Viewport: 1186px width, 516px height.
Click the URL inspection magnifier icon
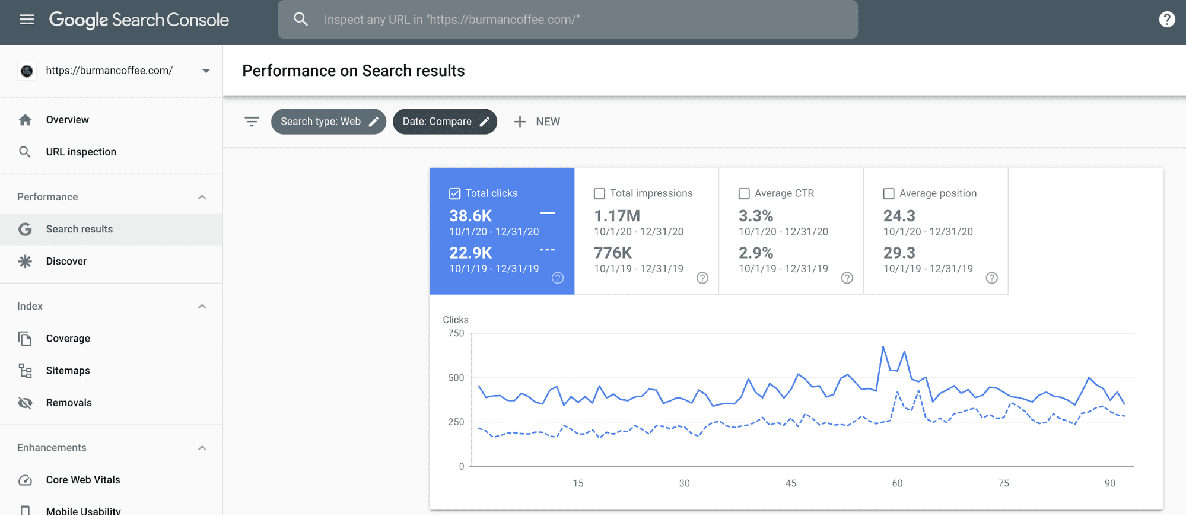(x=25, y=152)
